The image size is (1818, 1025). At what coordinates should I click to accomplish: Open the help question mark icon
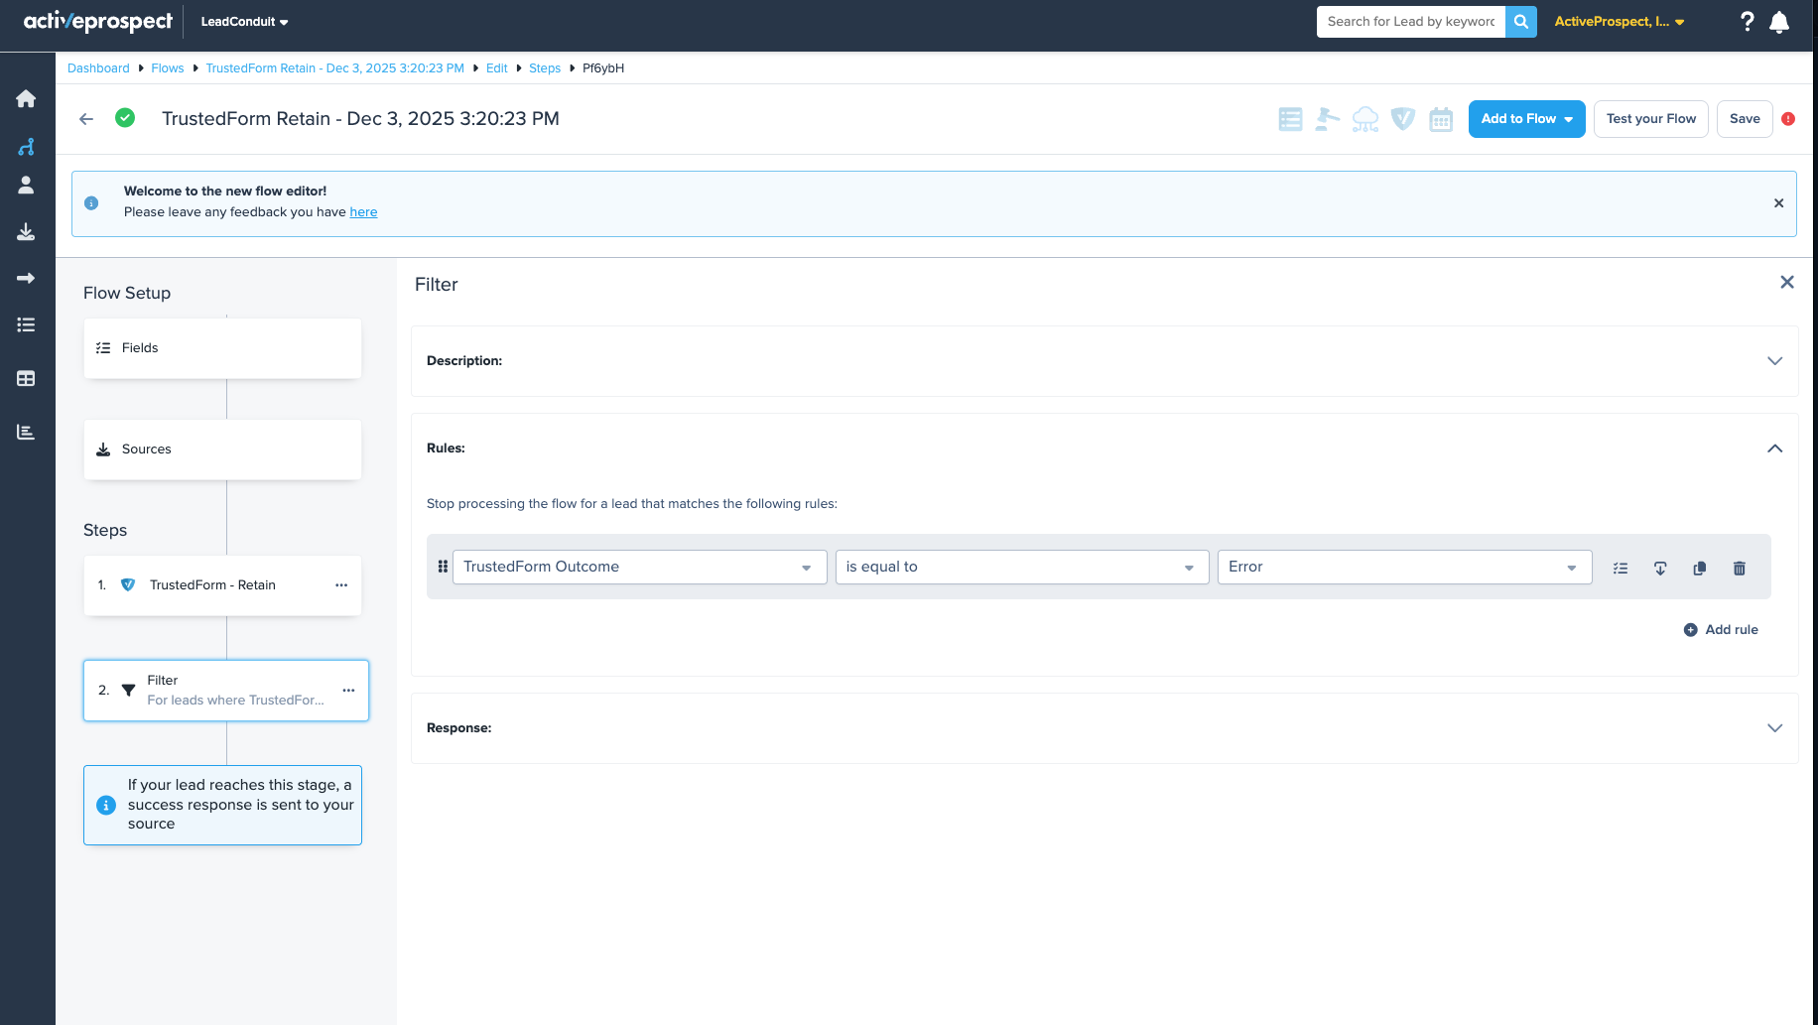pos(1748,22)
